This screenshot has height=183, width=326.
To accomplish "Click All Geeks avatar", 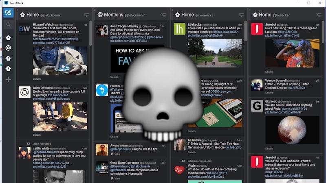I will (179, 144).
